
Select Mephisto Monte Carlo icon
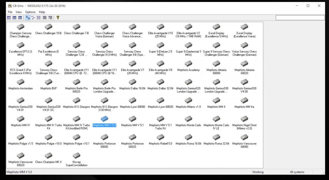[188, 119]
